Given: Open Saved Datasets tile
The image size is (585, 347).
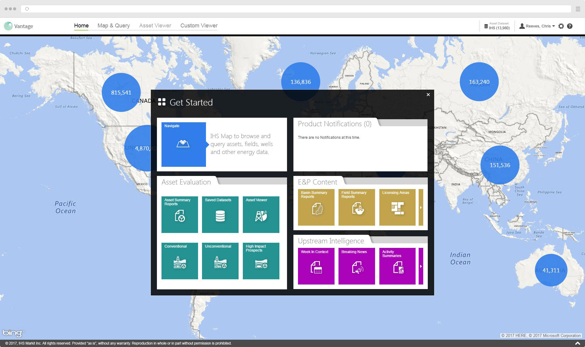Looking at the screenshot, I should (220, 215).
